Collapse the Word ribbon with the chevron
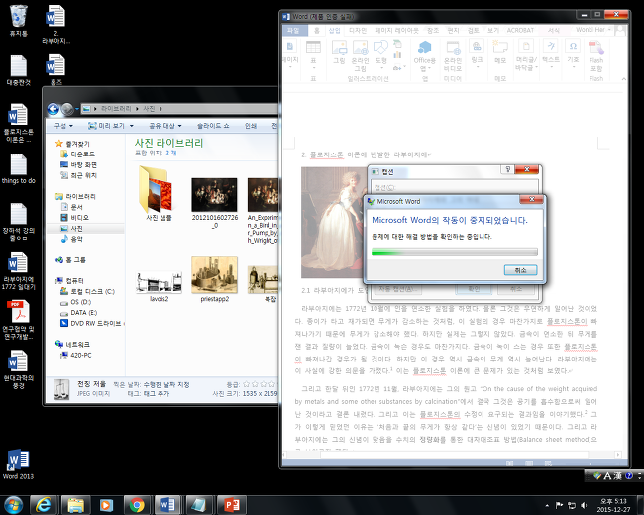 pyautogui.click(x=624, y=79)
